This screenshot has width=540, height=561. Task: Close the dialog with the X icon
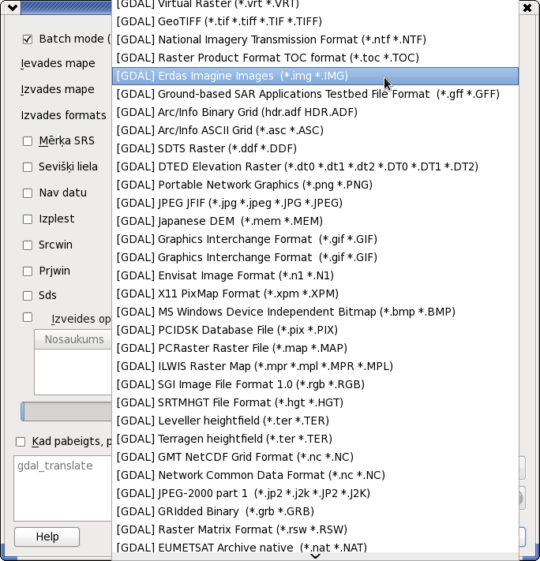click(x=527, y=8)
